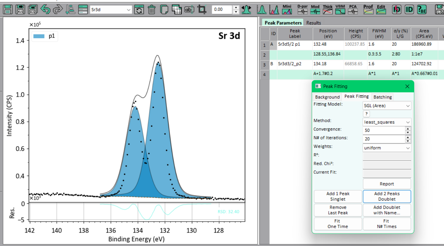Open the Fitting Model SGL (Area) dropdown
The width and height of the screenshot is (444, 246).
point(387,106)
